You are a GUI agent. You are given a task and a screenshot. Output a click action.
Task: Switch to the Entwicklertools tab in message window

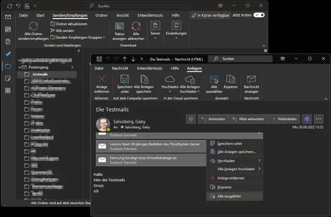(x=151, y=68)
